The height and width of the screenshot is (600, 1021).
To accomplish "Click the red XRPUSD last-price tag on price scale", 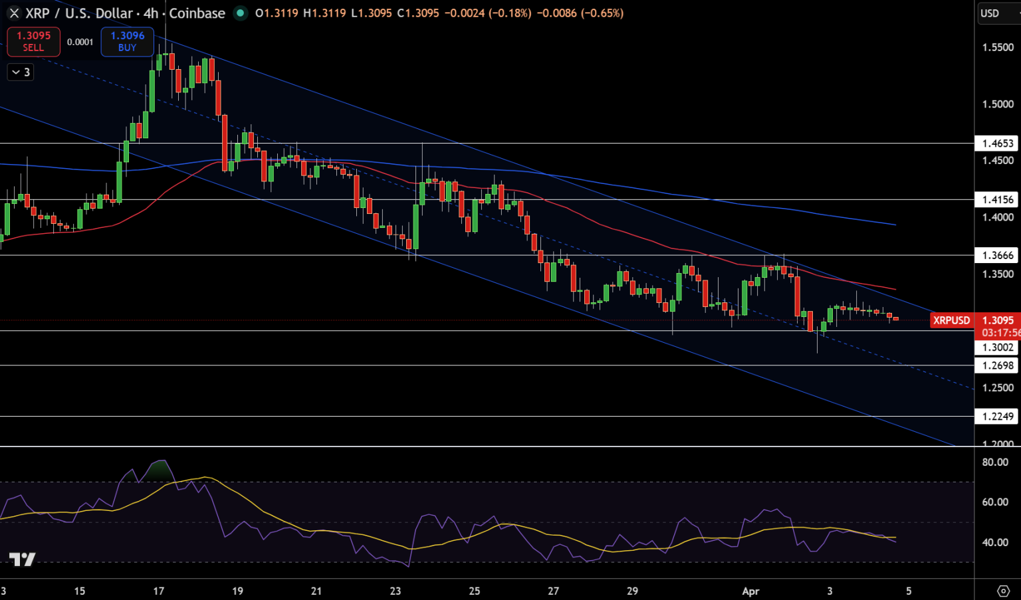I will coord(952,320).
